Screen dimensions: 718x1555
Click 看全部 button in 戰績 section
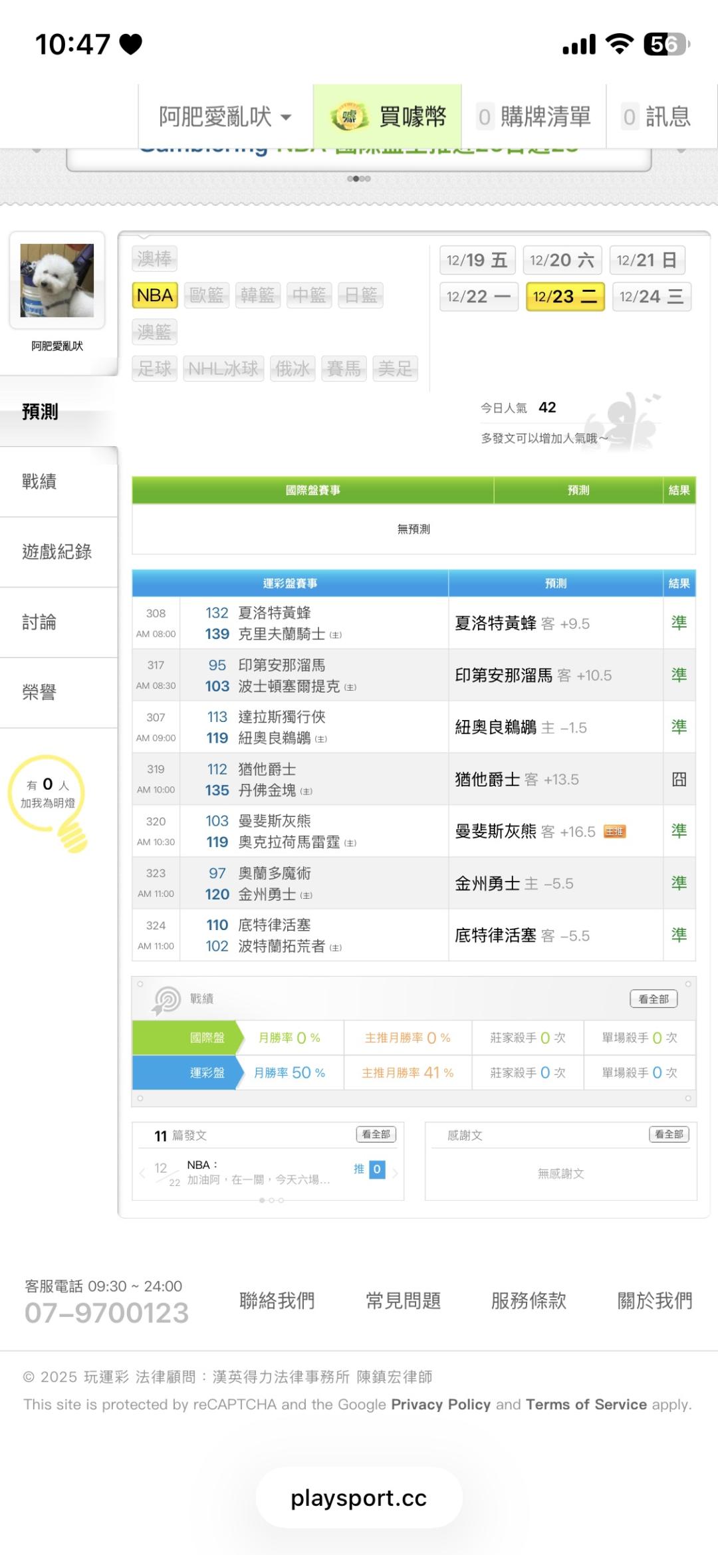(x=653, y=999)
